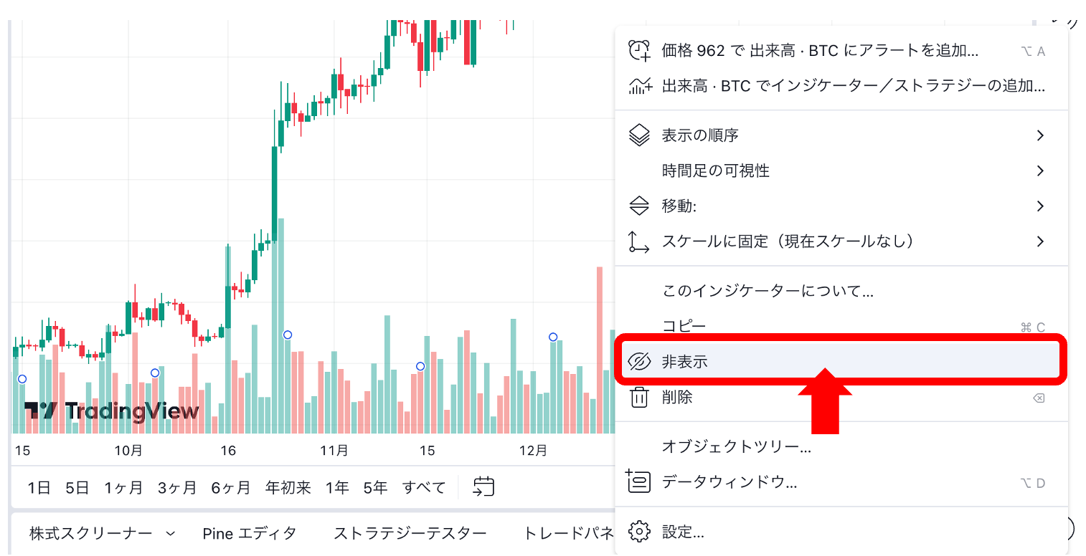Select コピー from the context menu
This screenshot has height=556, width=1086.
684,327
